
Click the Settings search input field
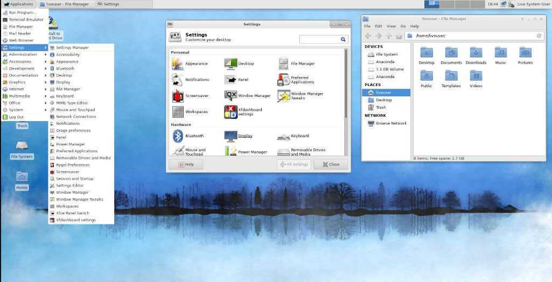pos(319,39)
